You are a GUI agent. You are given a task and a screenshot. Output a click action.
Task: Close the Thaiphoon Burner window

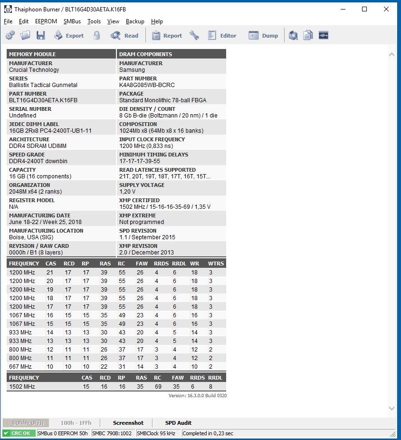[x=386, y=9]
